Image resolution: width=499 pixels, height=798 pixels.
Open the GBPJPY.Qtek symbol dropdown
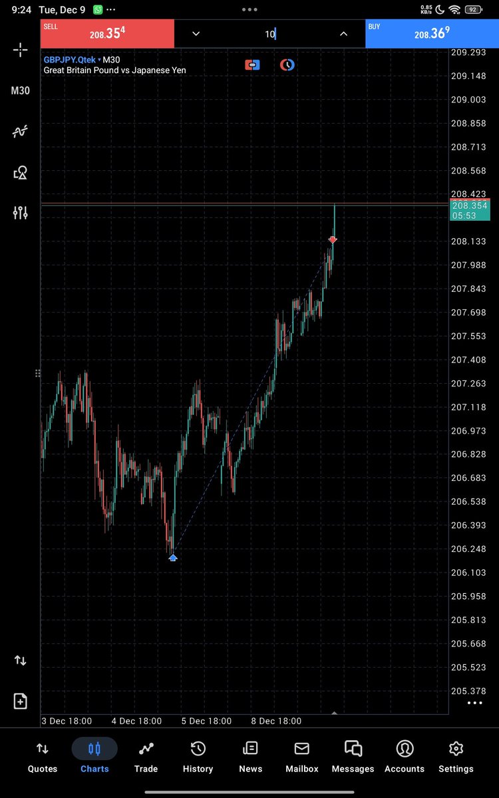(x=72, y=59)
